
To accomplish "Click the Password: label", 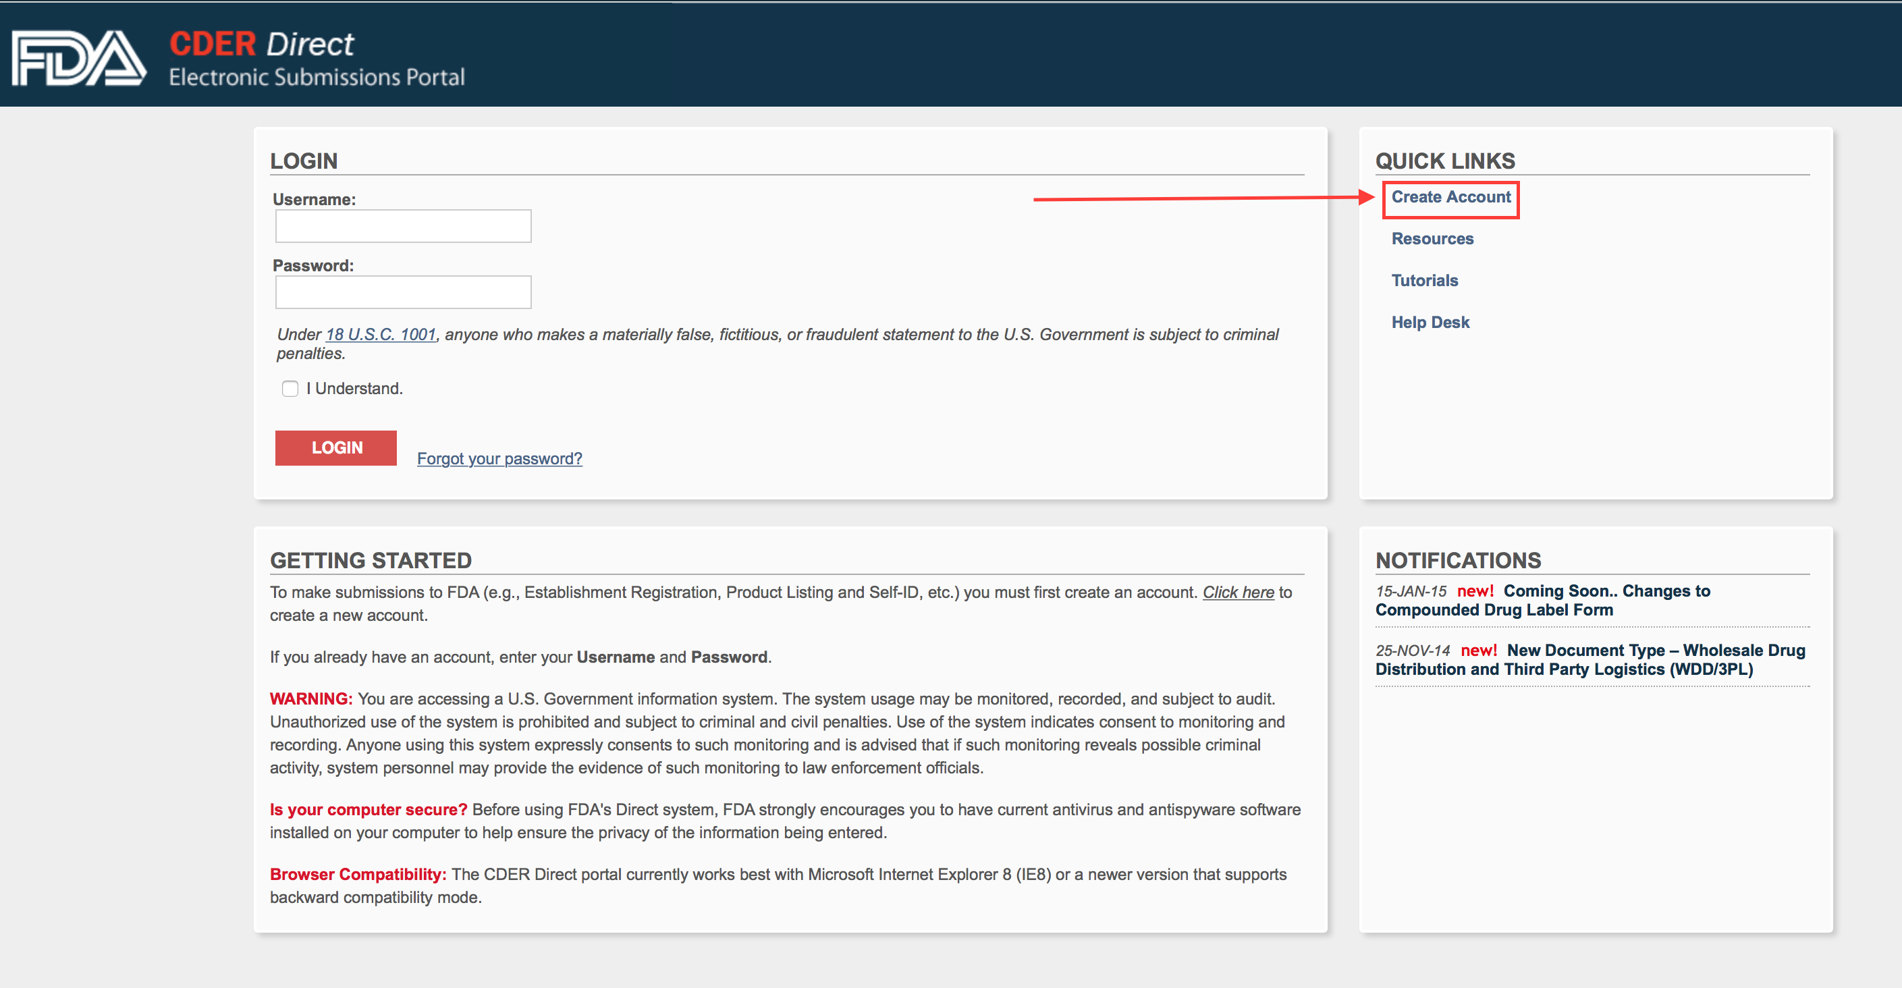I will [x=313, y=266].
